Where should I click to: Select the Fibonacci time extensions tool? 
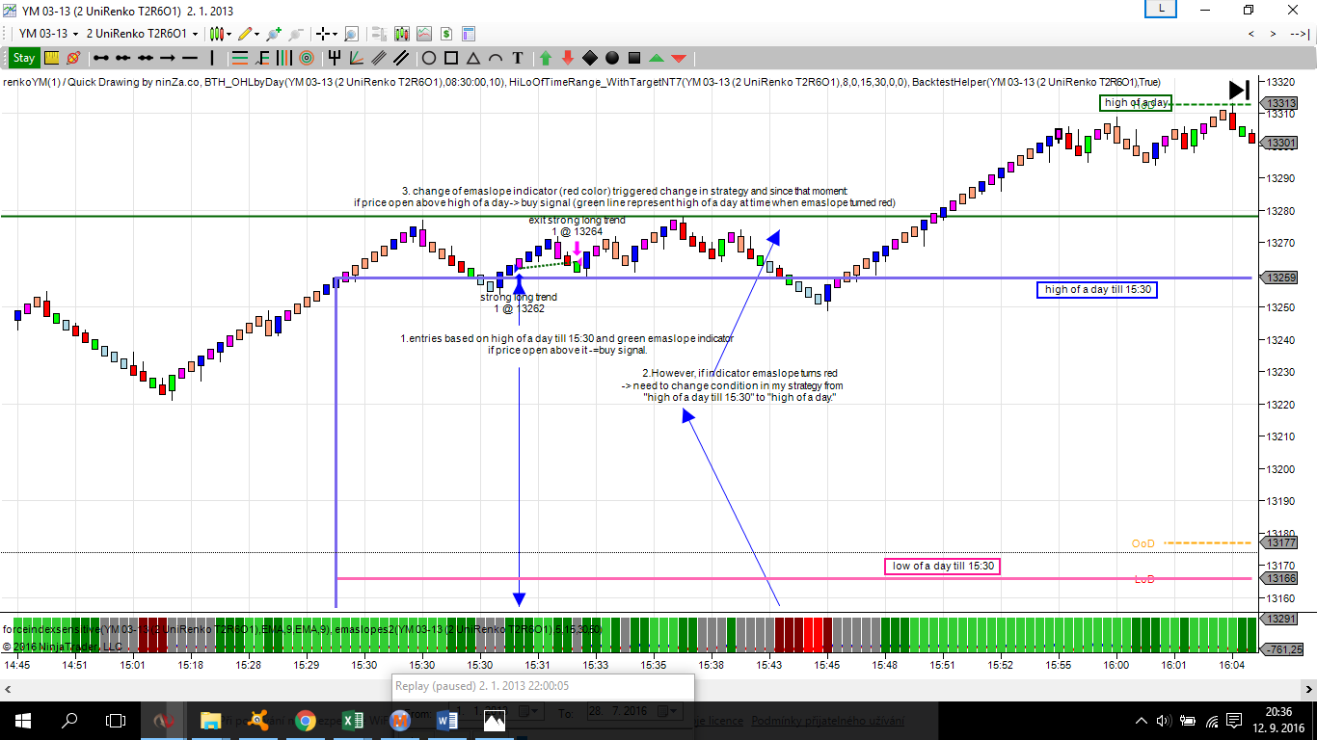coord(284,58)
